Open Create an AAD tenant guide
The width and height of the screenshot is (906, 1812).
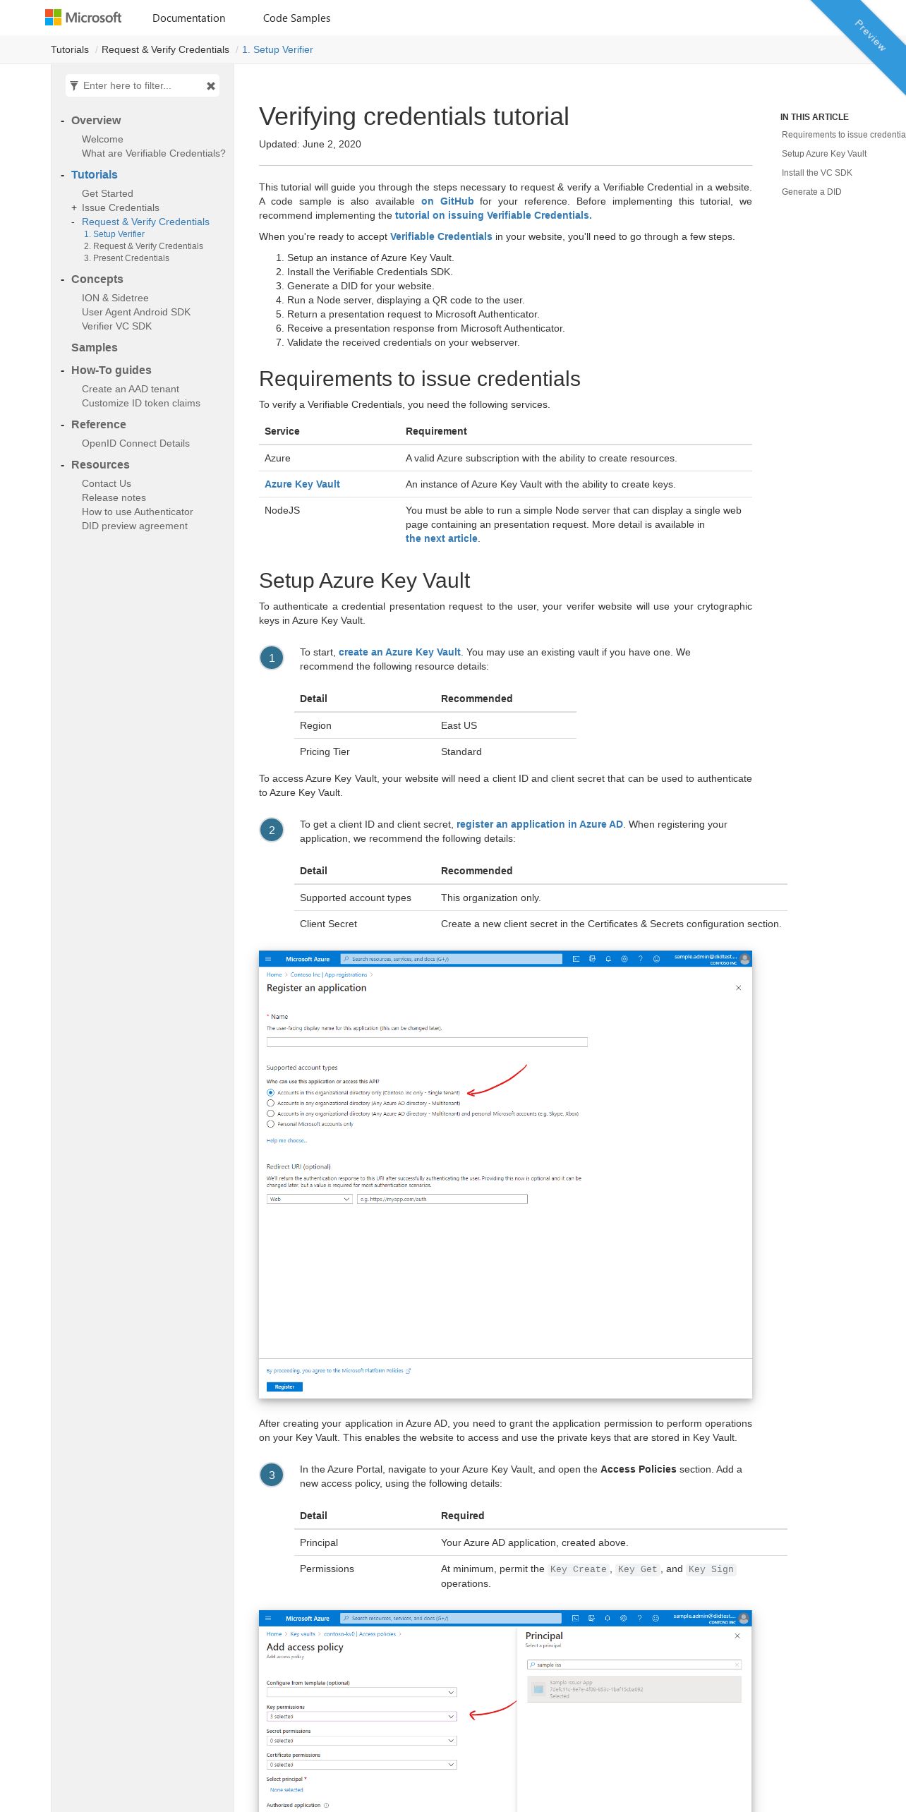point(131,389)
